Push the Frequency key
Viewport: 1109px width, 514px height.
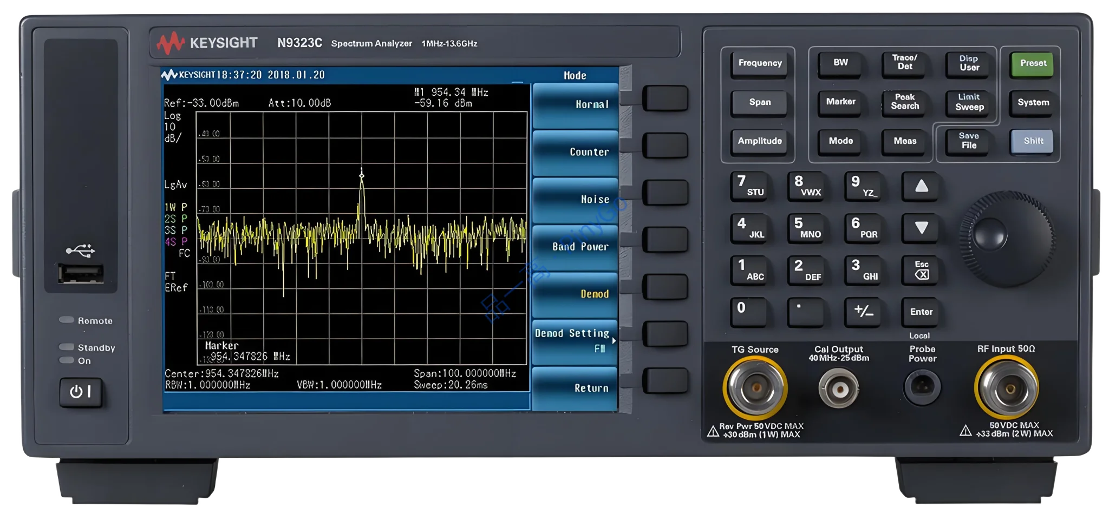coord(760,64)
